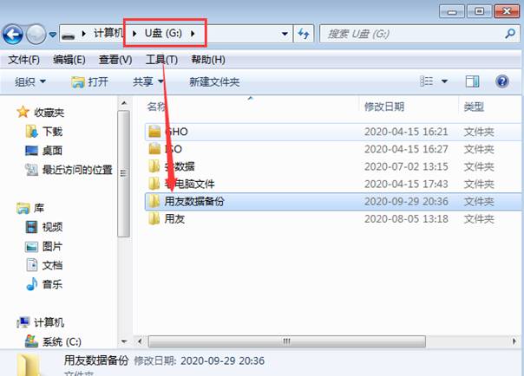This screenshot has height=376, width=524.
Task: Click the Forward navigation arrow button
Action: (36, 34)
